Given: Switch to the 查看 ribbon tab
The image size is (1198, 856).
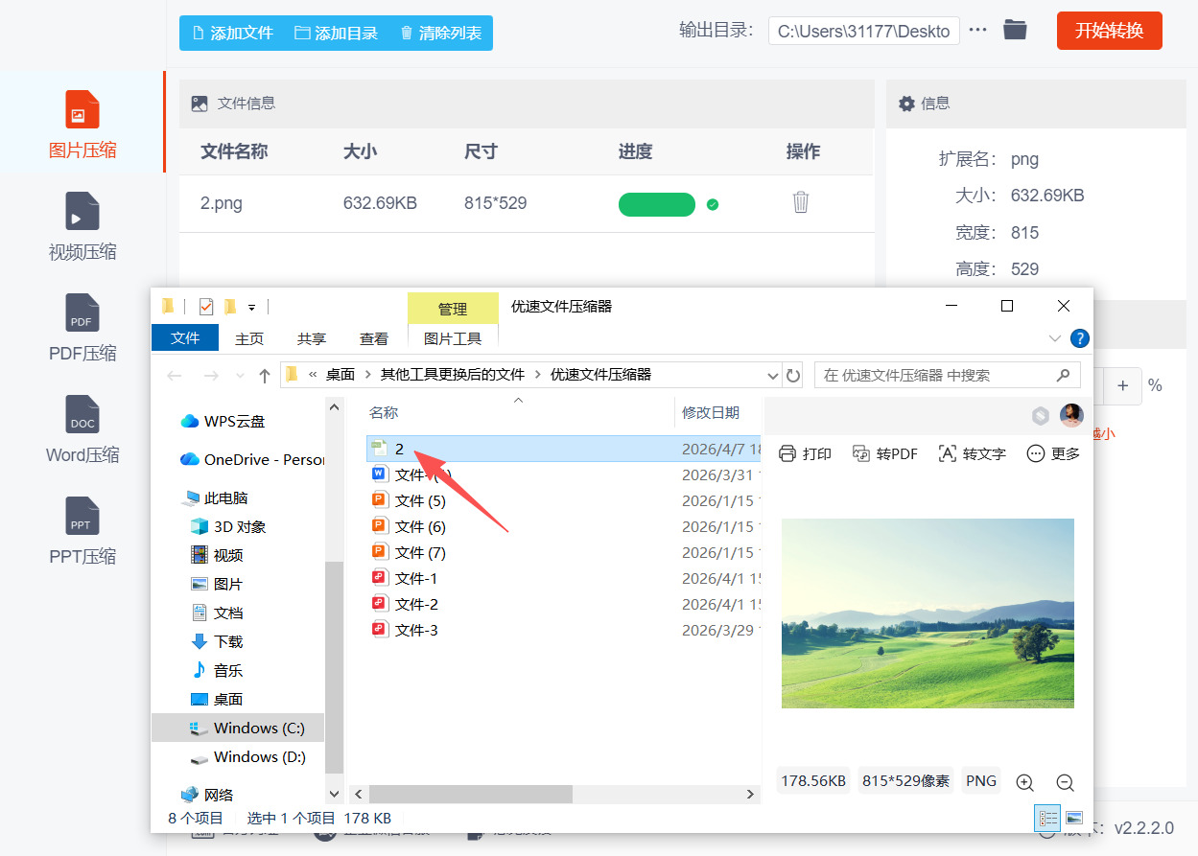Looking at the screenshot, I should tap(374, 337).
